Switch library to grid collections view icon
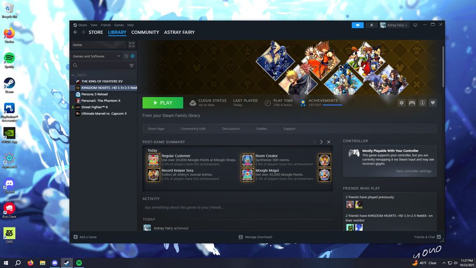This screenshot has height=268, width=476. point(131,45)
